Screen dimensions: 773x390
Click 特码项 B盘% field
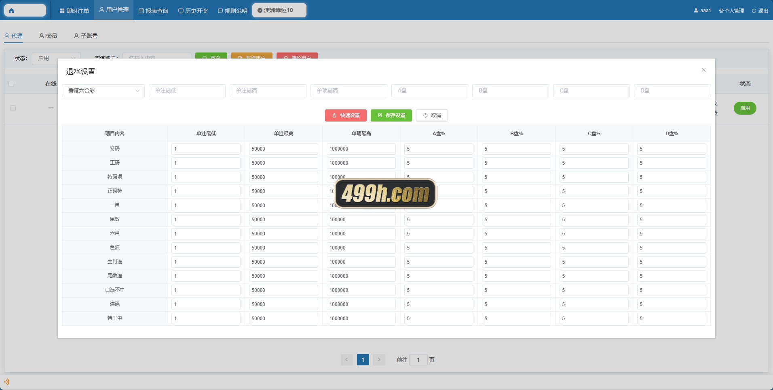coord(516,177)
